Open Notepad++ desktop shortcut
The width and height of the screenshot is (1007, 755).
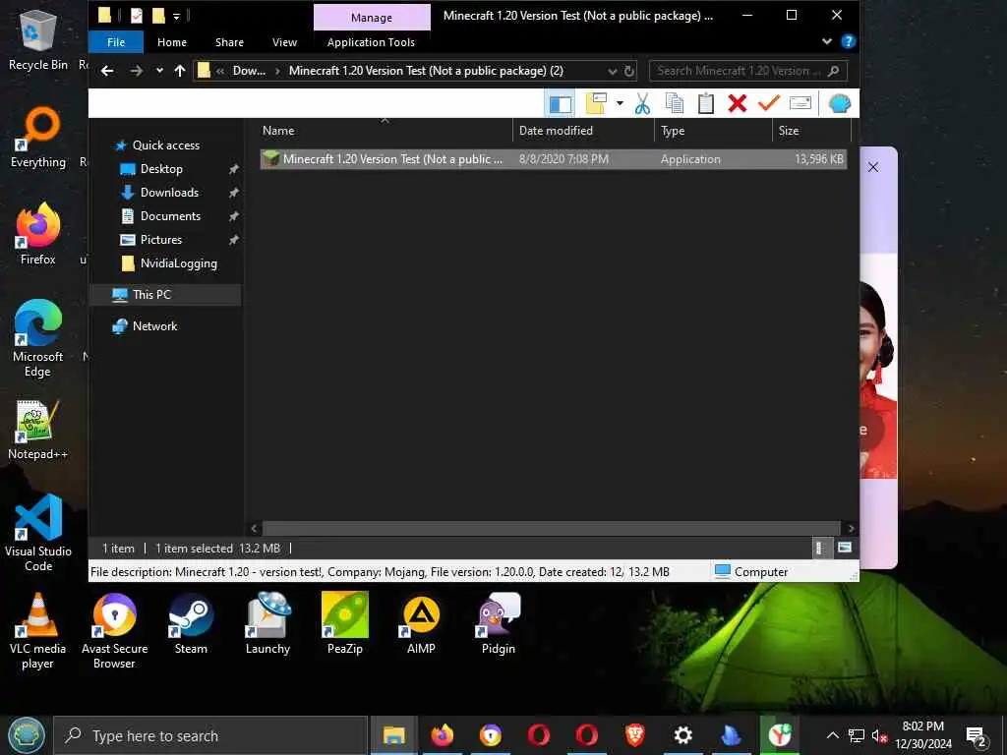click(x=38, y=430)
